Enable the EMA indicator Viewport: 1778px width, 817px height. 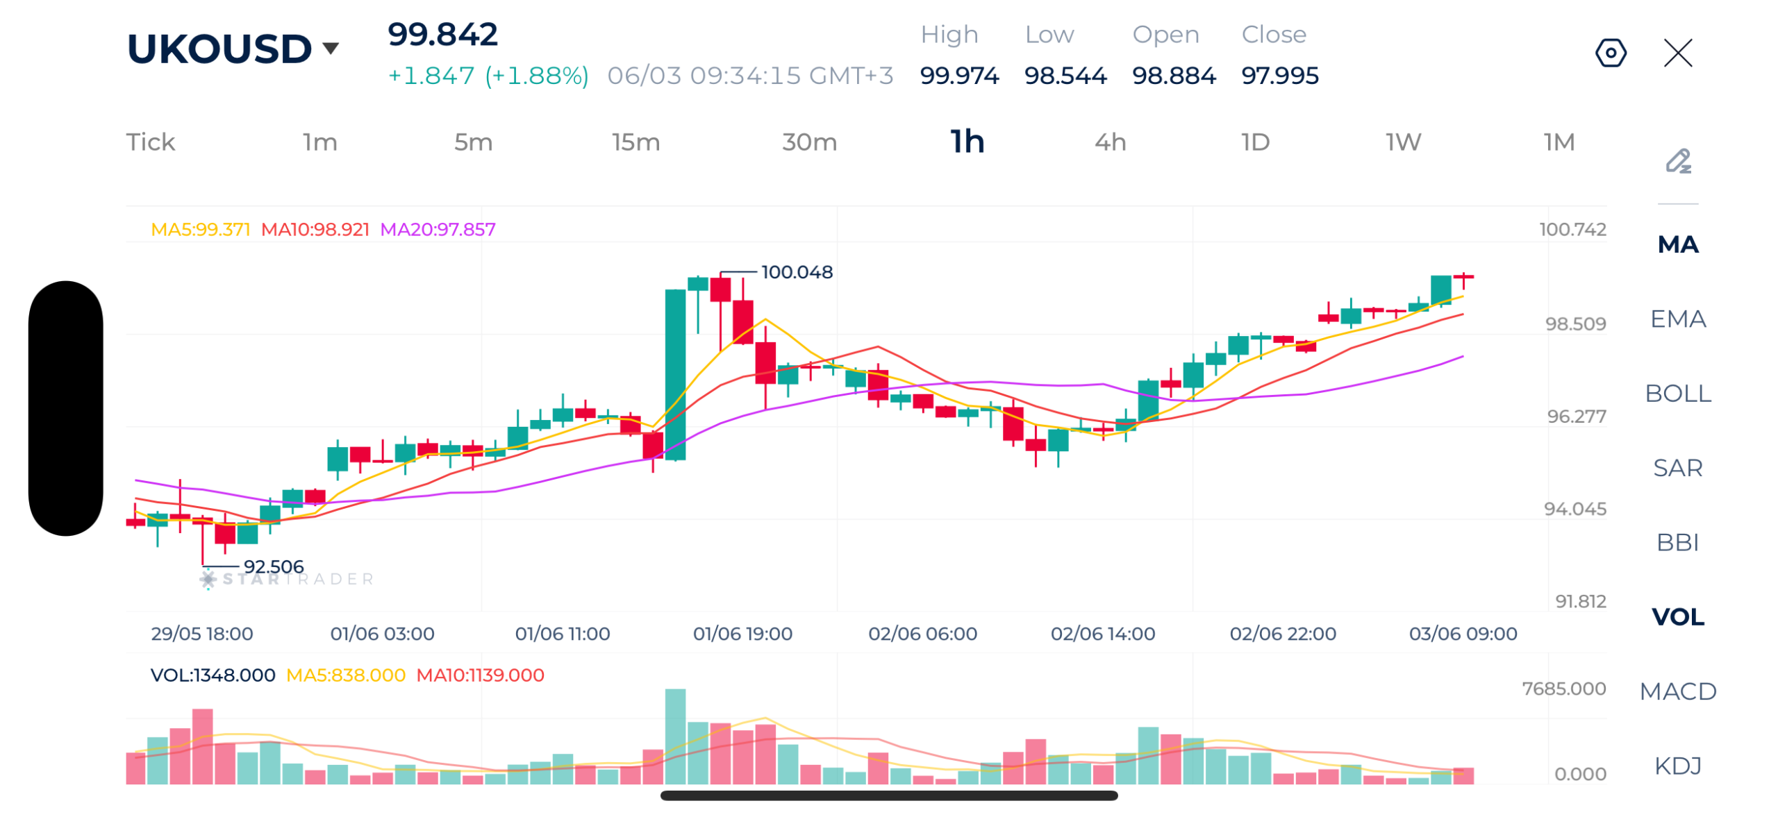point(1677,319)
